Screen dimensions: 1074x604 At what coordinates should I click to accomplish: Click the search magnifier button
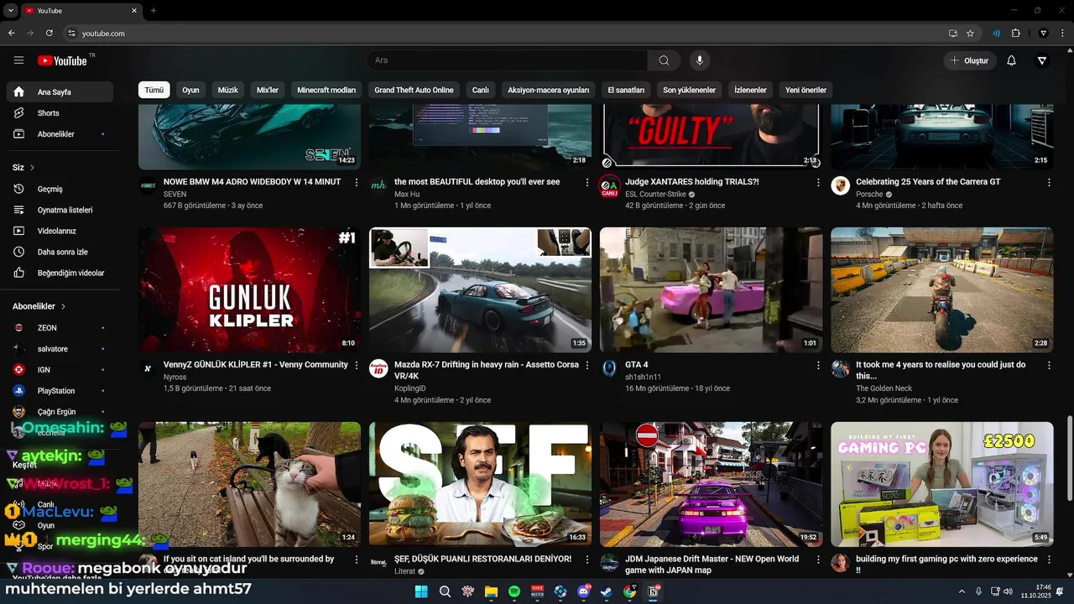664,60
